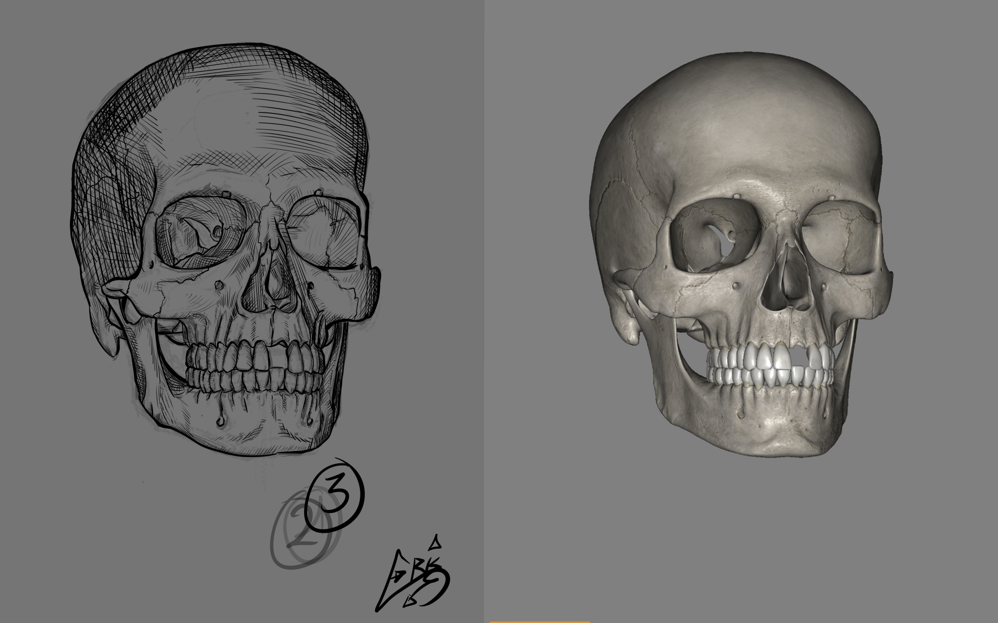Click the orange bar at bottom edge
Viewport: 998px width, 623px height.
[x=539, y=621]
